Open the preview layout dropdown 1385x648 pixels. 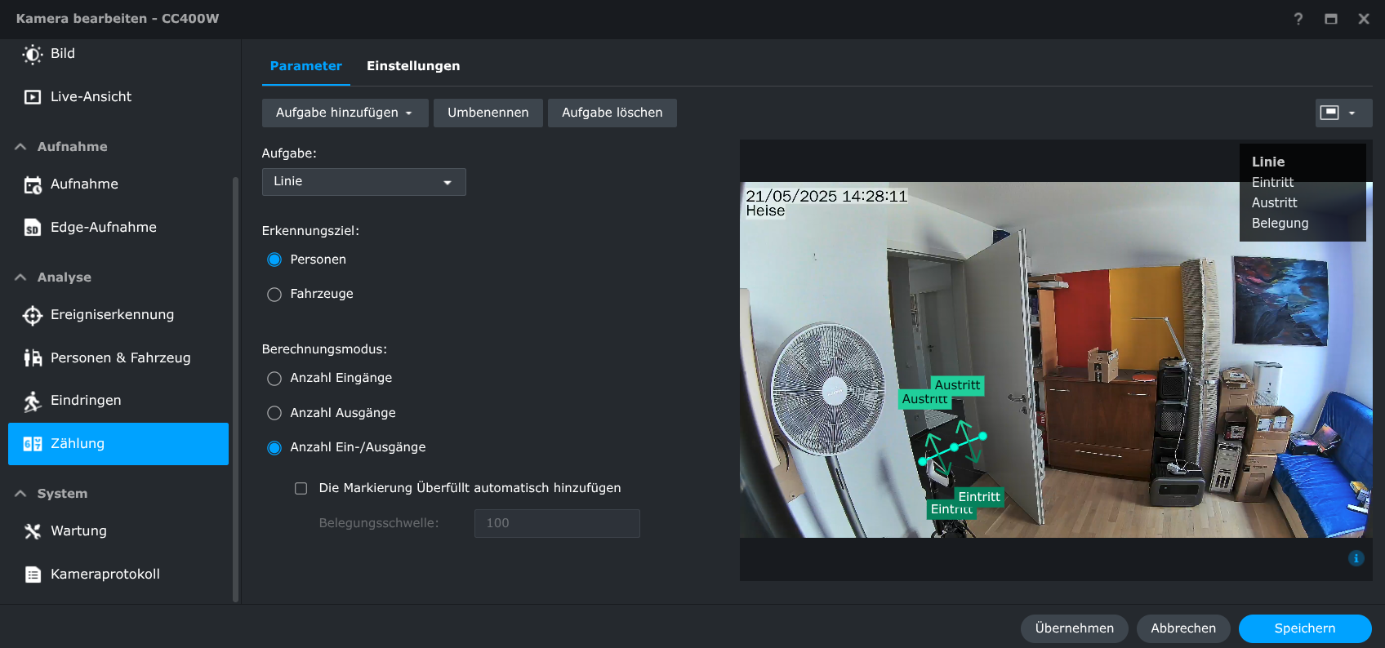point(1343,113)
